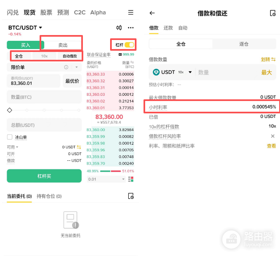Tap bid price 83,359.83
Image resolution: width=280 pixels, height=256 pixels.
click(x=96, y=157)
